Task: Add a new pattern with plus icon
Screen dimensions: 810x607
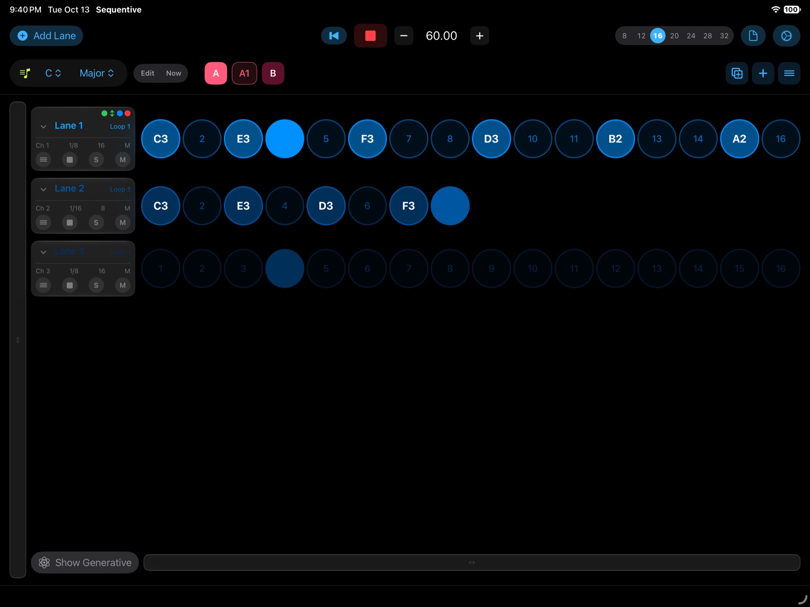Action: click(x=763, y=73)
